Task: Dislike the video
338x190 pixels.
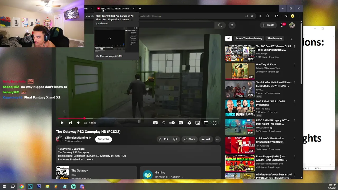Action: click(175, 139)
